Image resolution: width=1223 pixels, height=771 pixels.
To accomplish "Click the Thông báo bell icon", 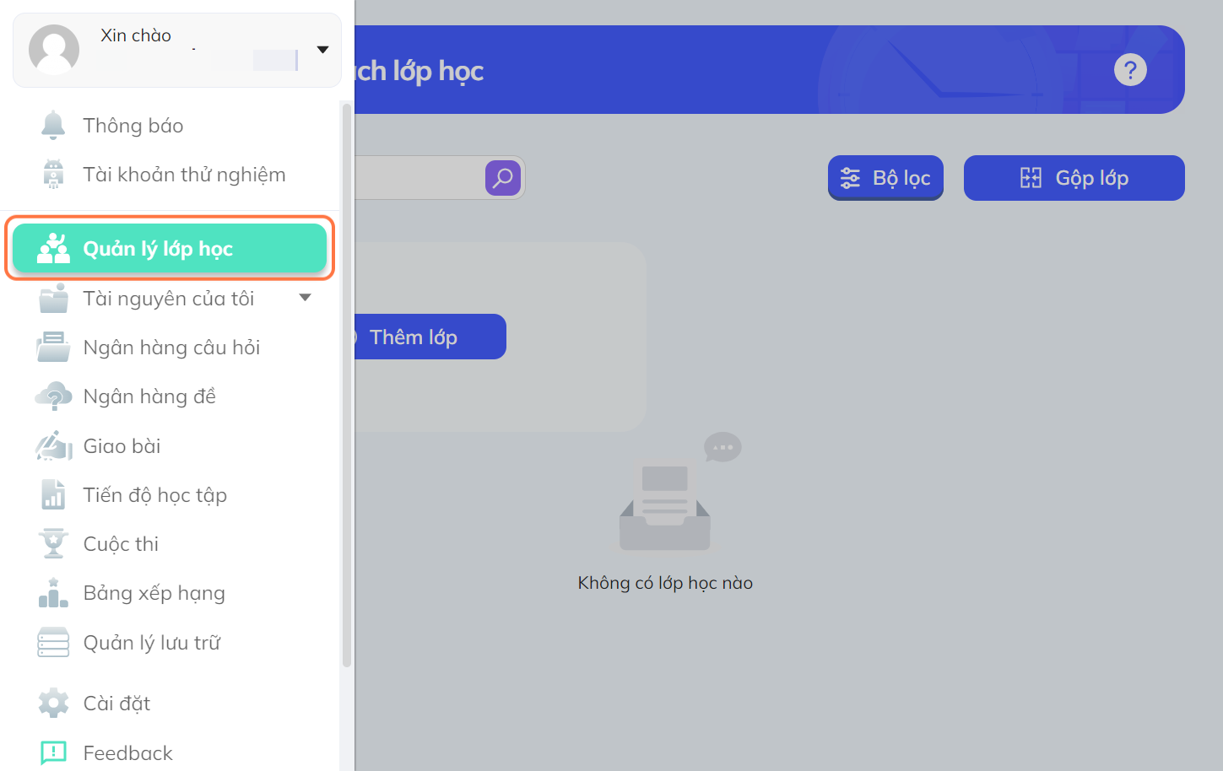I will tap(53, 126).
